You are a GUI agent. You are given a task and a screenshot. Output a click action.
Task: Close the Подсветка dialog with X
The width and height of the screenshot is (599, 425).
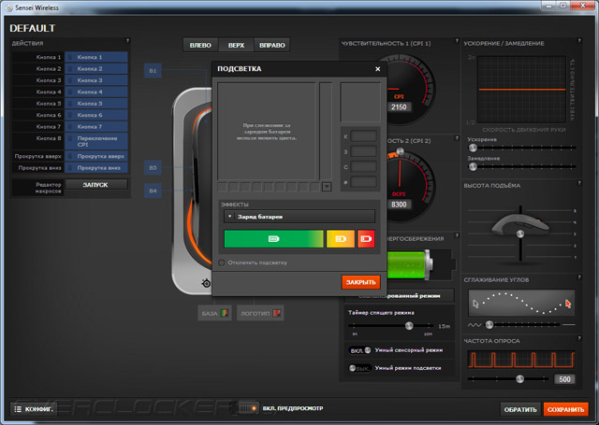point(377,69)
